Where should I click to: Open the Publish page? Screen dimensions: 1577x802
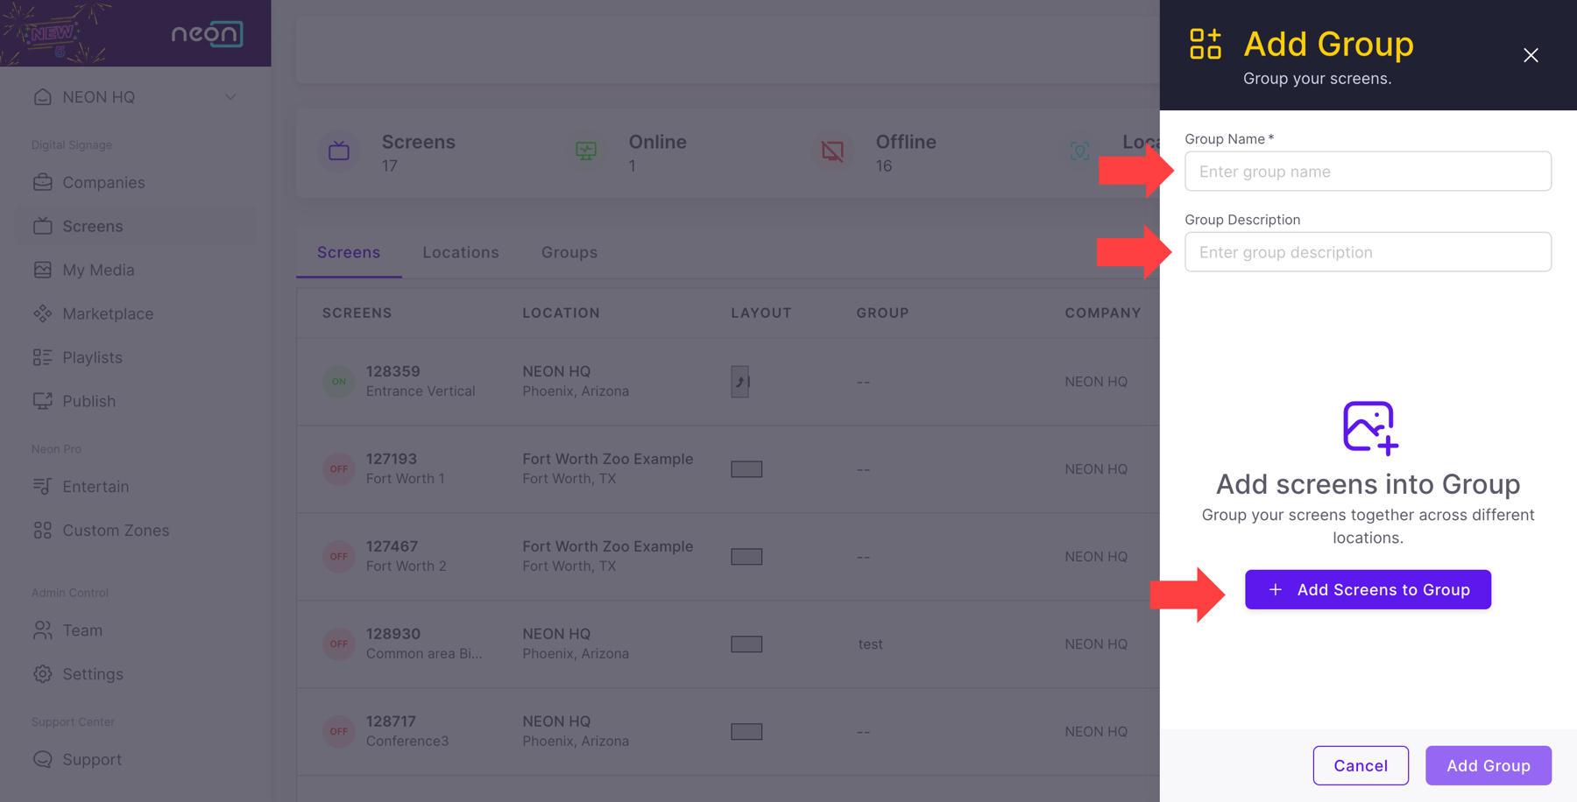click(x=88, y=401)
